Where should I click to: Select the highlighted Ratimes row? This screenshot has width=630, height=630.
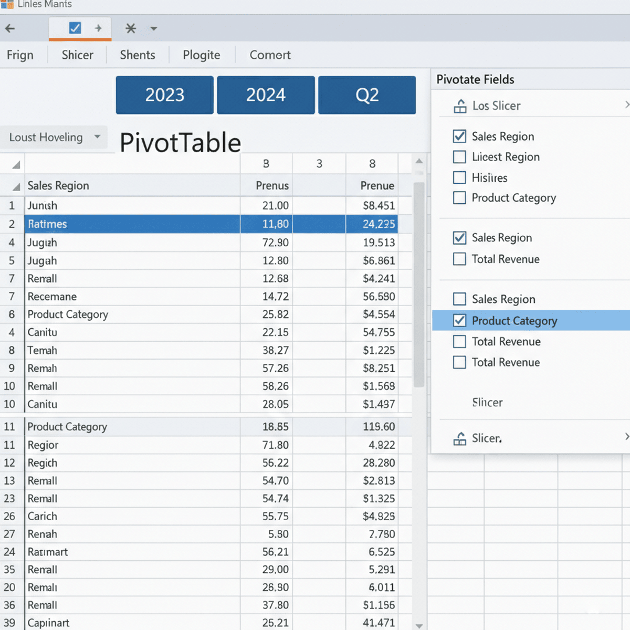131,224
